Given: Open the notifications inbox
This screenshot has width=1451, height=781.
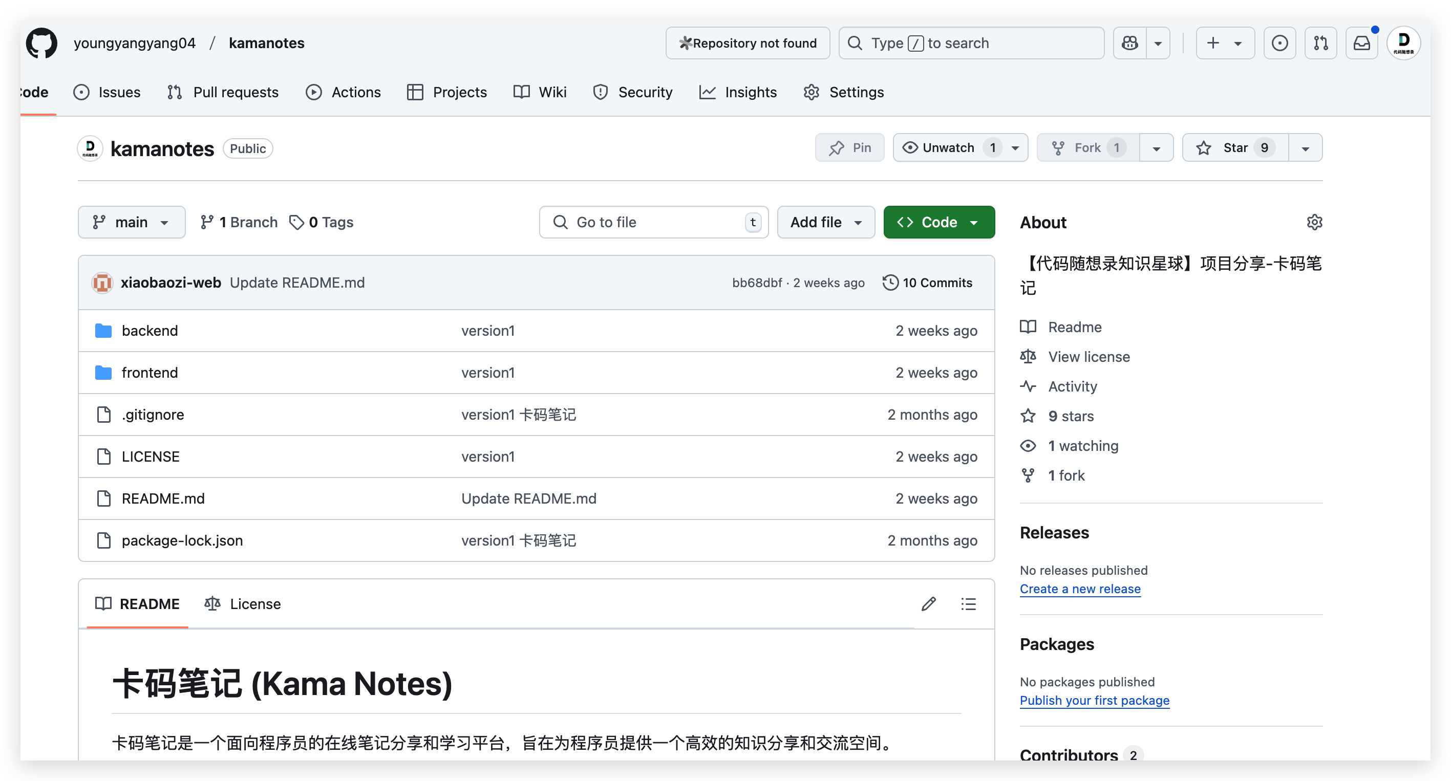Looking at the screenshot, I should click(x=1361, y=43).
